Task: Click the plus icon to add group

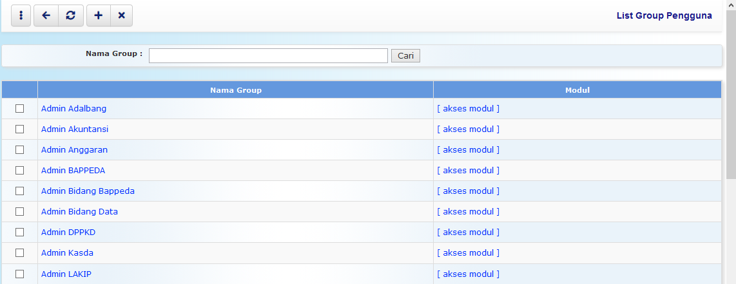Action: pyautogui.click(x=98, y=16)
